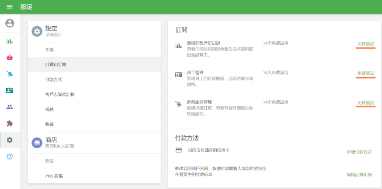Screen dimensions: 382x189
Task: Click the 員工管理 subscription title
Action: point(195,72)
